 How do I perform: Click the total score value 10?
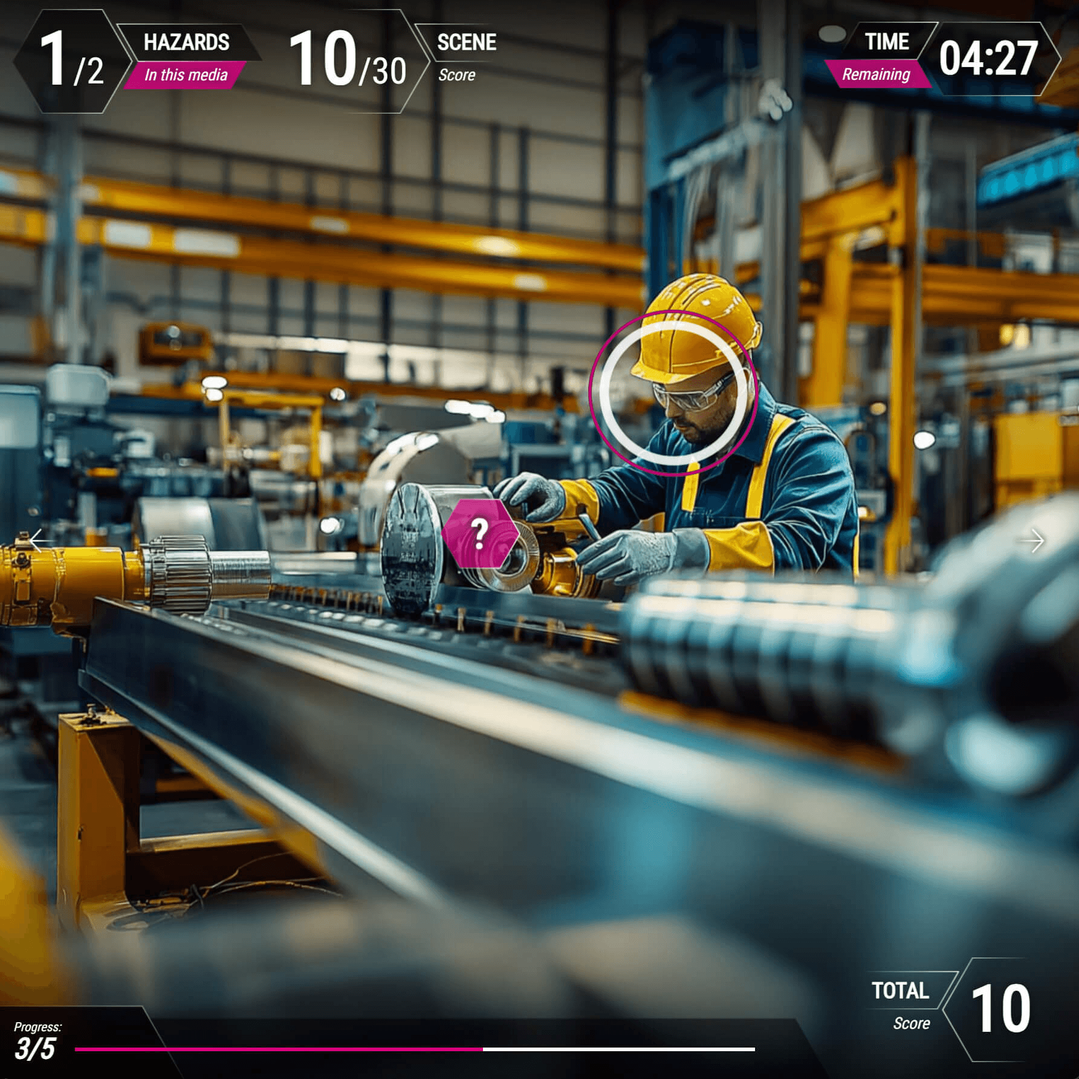[1000, 1009]
